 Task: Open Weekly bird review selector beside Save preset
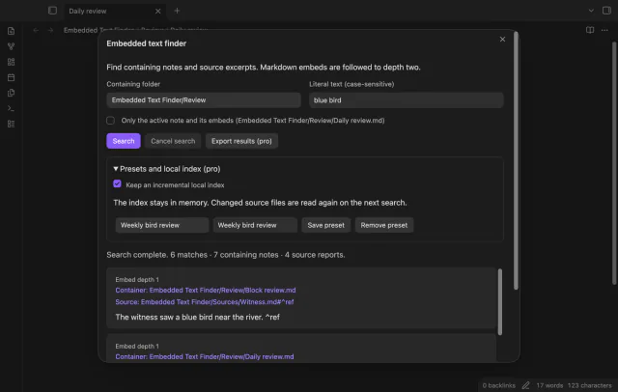pyautogui.click(x=255, y=225)
